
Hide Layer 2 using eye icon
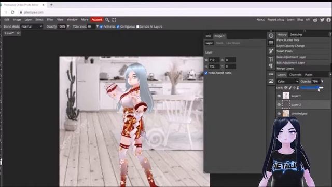(x=279, y=105)
